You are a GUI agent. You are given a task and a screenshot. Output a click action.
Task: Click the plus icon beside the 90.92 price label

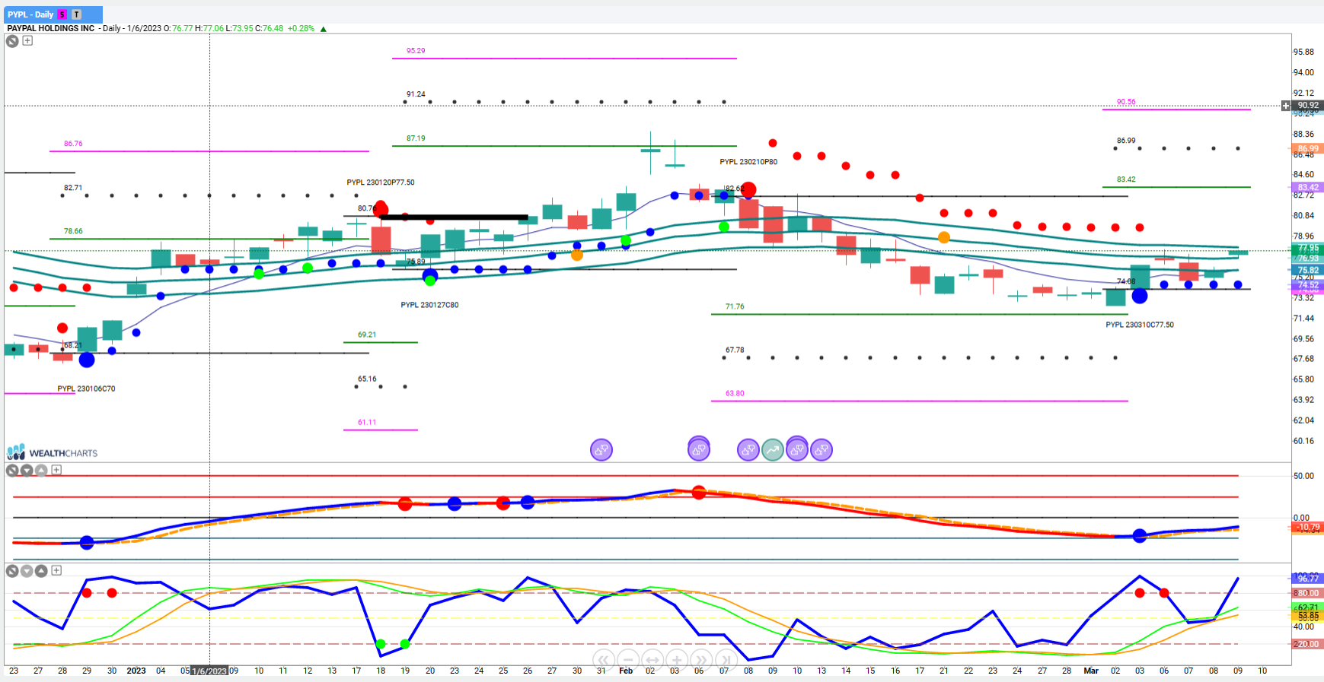point(1286,106)
